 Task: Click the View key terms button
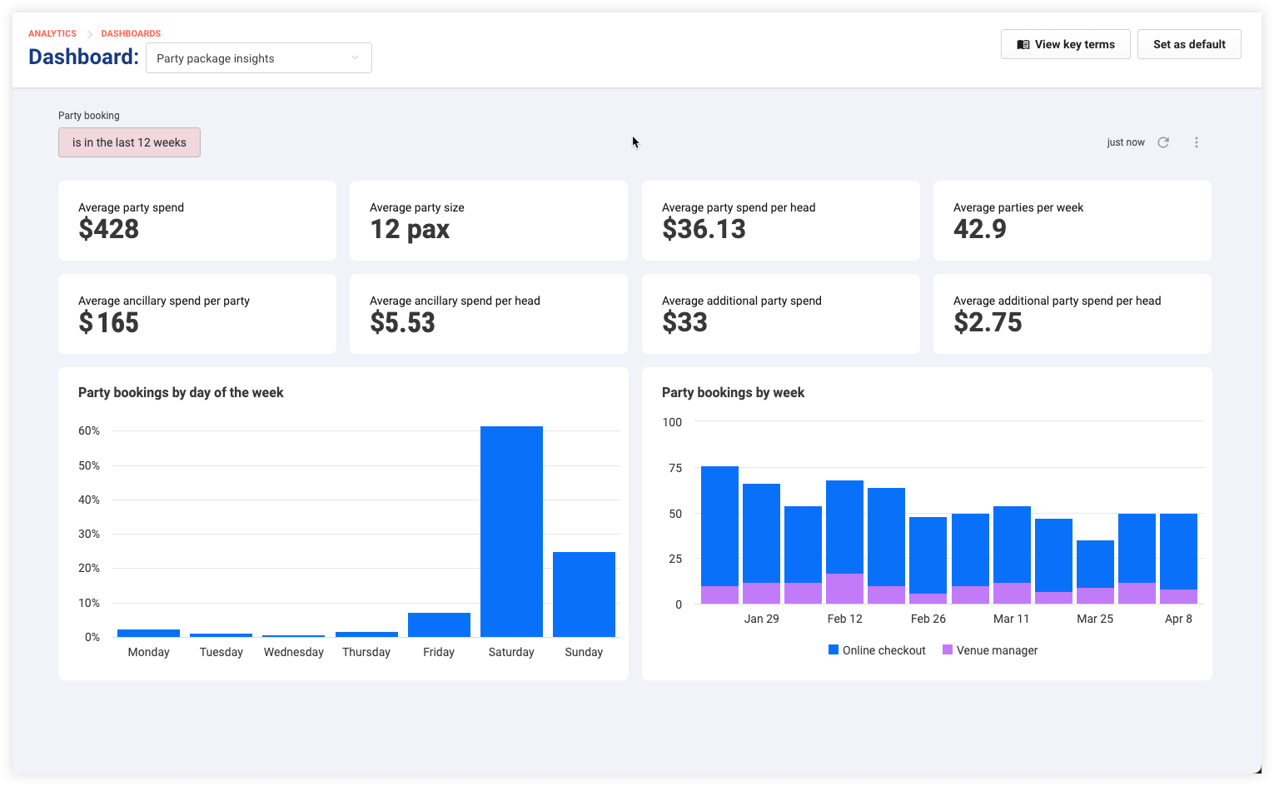point(1066,44)
